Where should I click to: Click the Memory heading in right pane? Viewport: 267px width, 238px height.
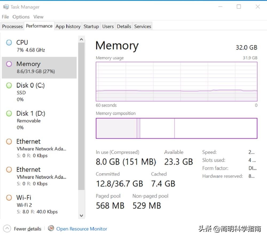[117, 46]
